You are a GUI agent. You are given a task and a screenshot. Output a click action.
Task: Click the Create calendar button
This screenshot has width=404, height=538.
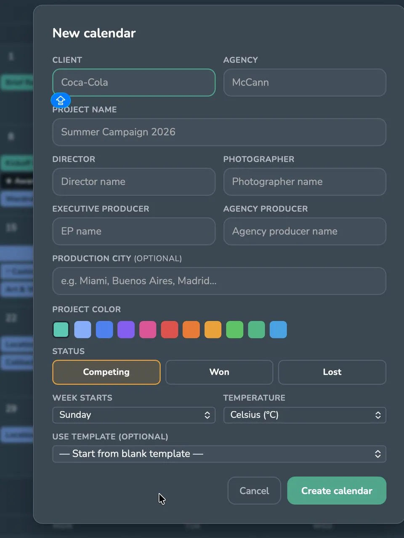pyautogui.click(x=337, y=491)
